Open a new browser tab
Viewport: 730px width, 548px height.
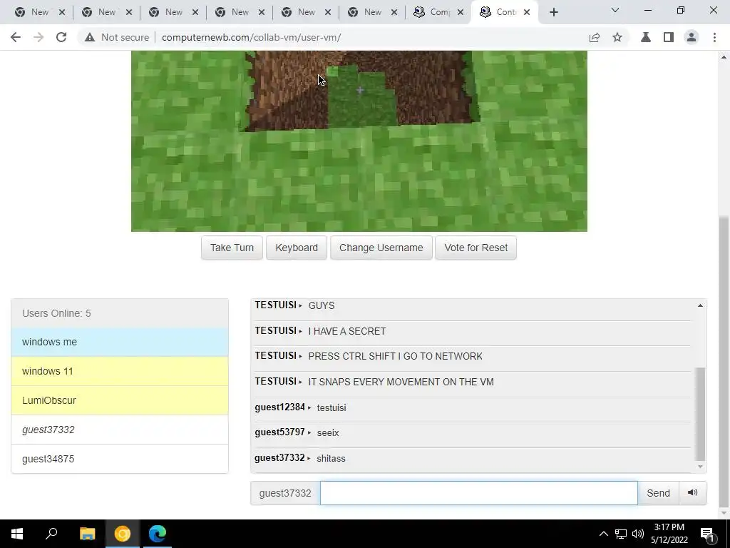click(553, 13)
